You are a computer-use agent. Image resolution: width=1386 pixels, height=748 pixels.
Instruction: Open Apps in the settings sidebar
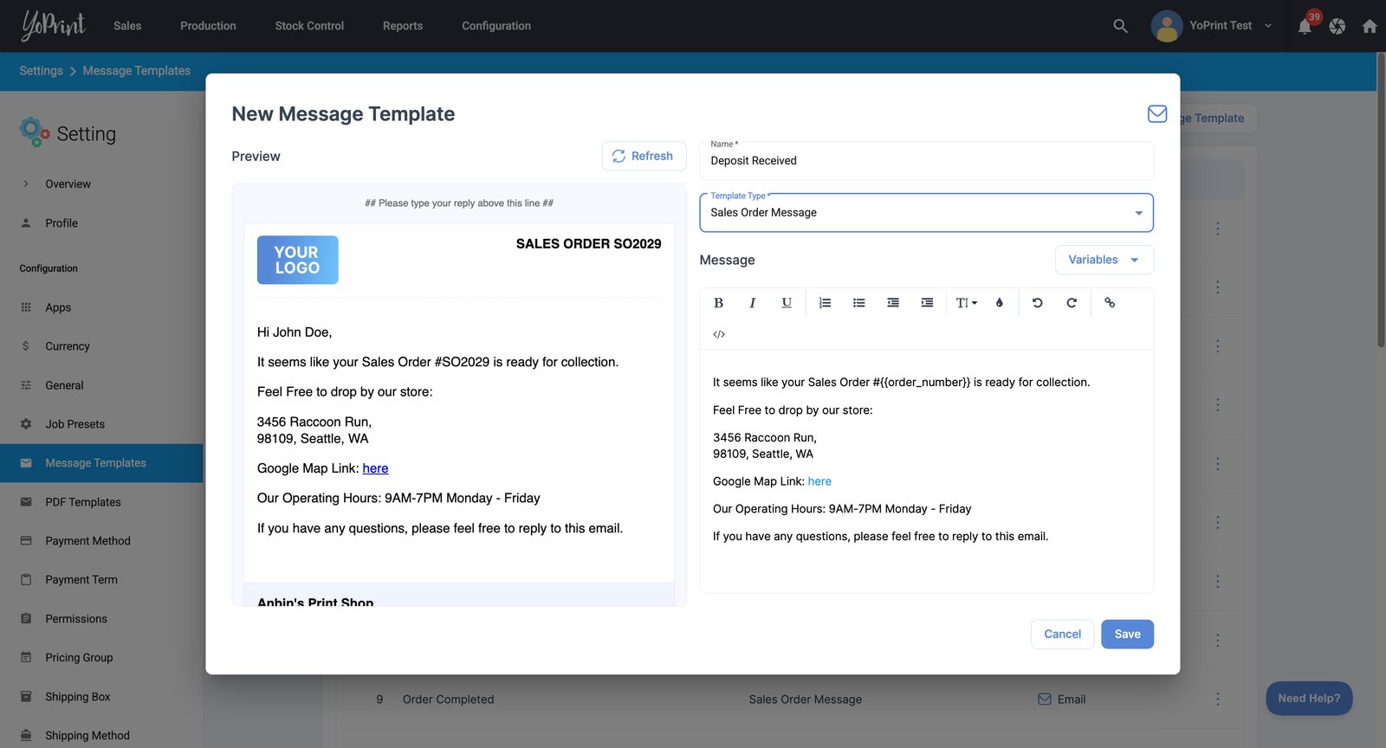pyautogui.click(x=58, y=307)
